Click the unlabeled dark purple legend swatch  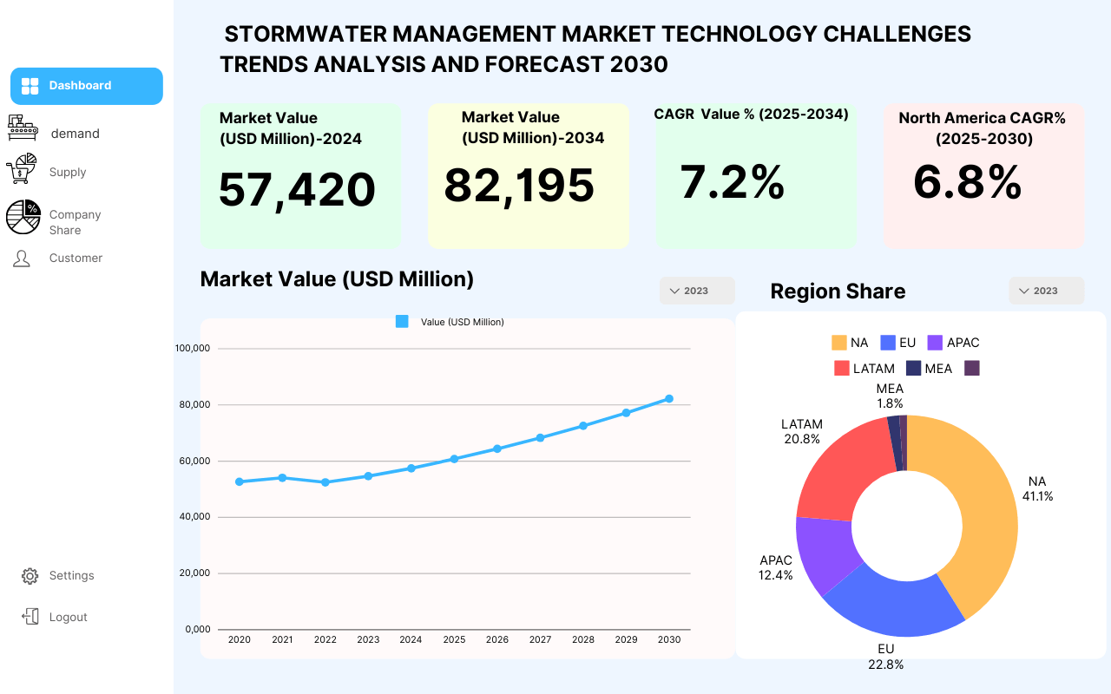(972, 368)
